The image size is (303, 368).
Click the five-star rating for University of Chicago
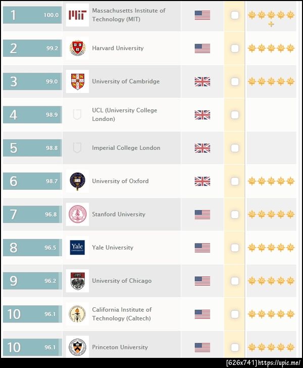click(271, 281)
